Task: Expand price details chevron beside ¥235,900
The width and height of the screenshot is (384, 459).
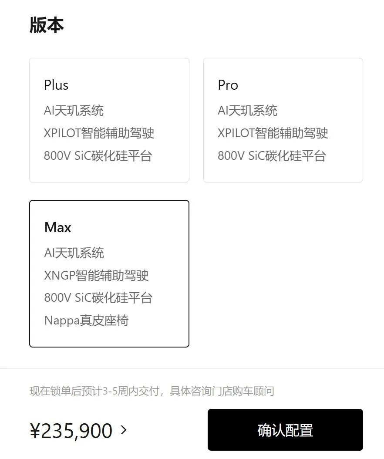Action: click(124, 430)
